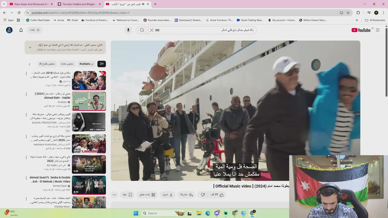Screen dimensions: 388x218
Task: Open File Explorer from the taskbar
Action: 199,213
